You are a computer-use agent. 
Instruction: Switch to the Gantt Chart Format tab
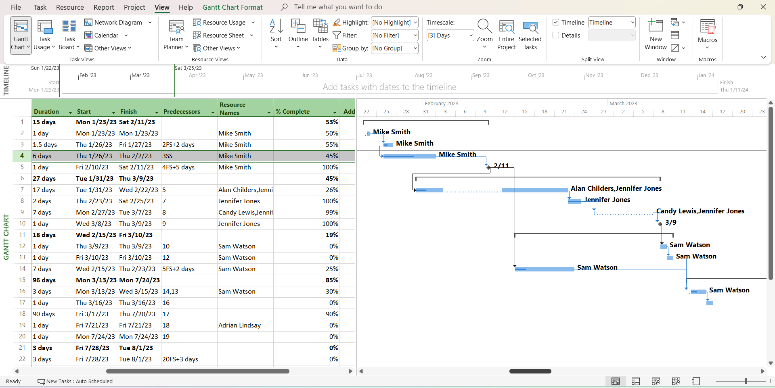point(232,7)
